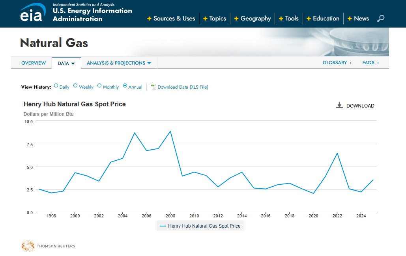Click the plus icon beside News
Screen dimensions: 406x256
350,19
